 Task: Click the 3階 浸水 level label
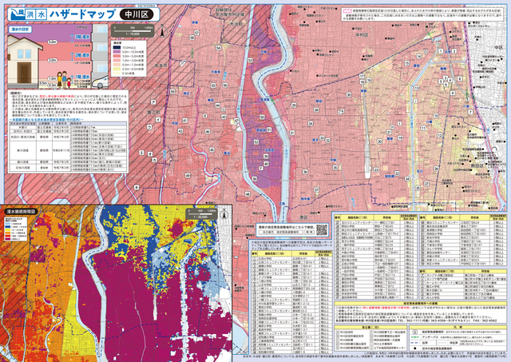click(x=82, y=38)
